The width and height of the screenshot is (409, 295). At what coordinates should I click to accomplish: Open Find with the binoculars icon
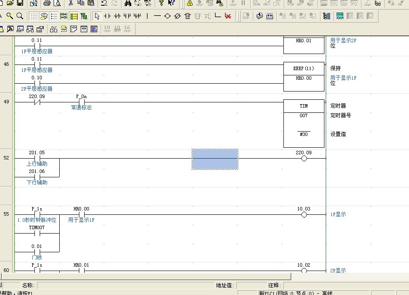coord(128,3)
